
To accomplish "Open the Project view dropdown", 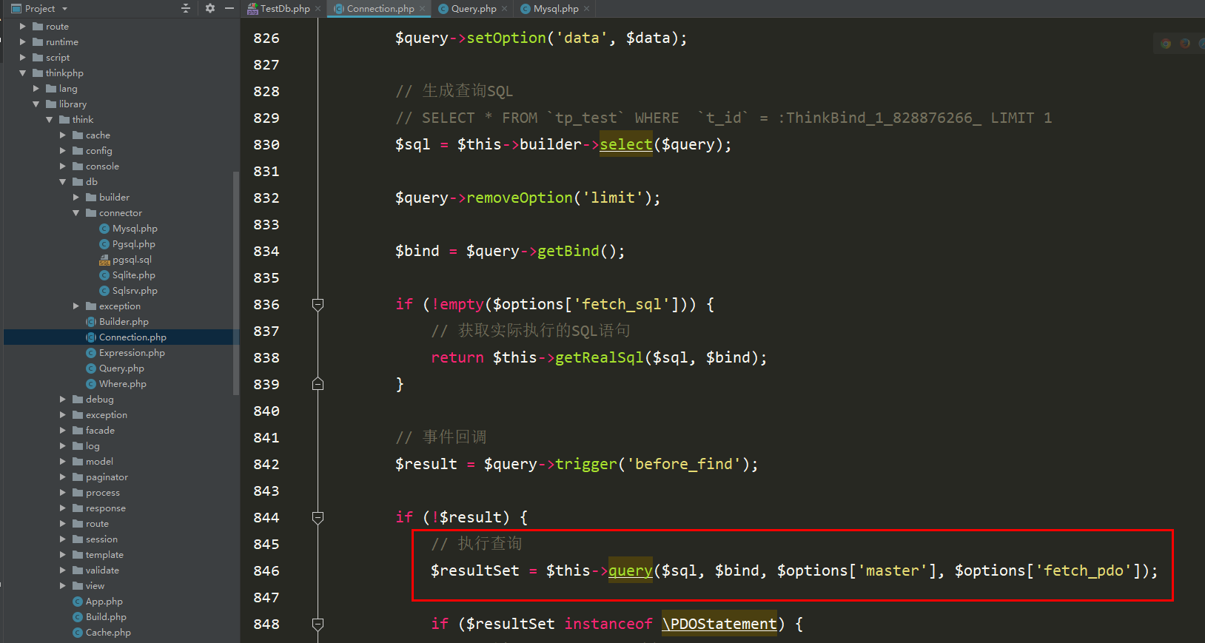I will coord(64,9).
